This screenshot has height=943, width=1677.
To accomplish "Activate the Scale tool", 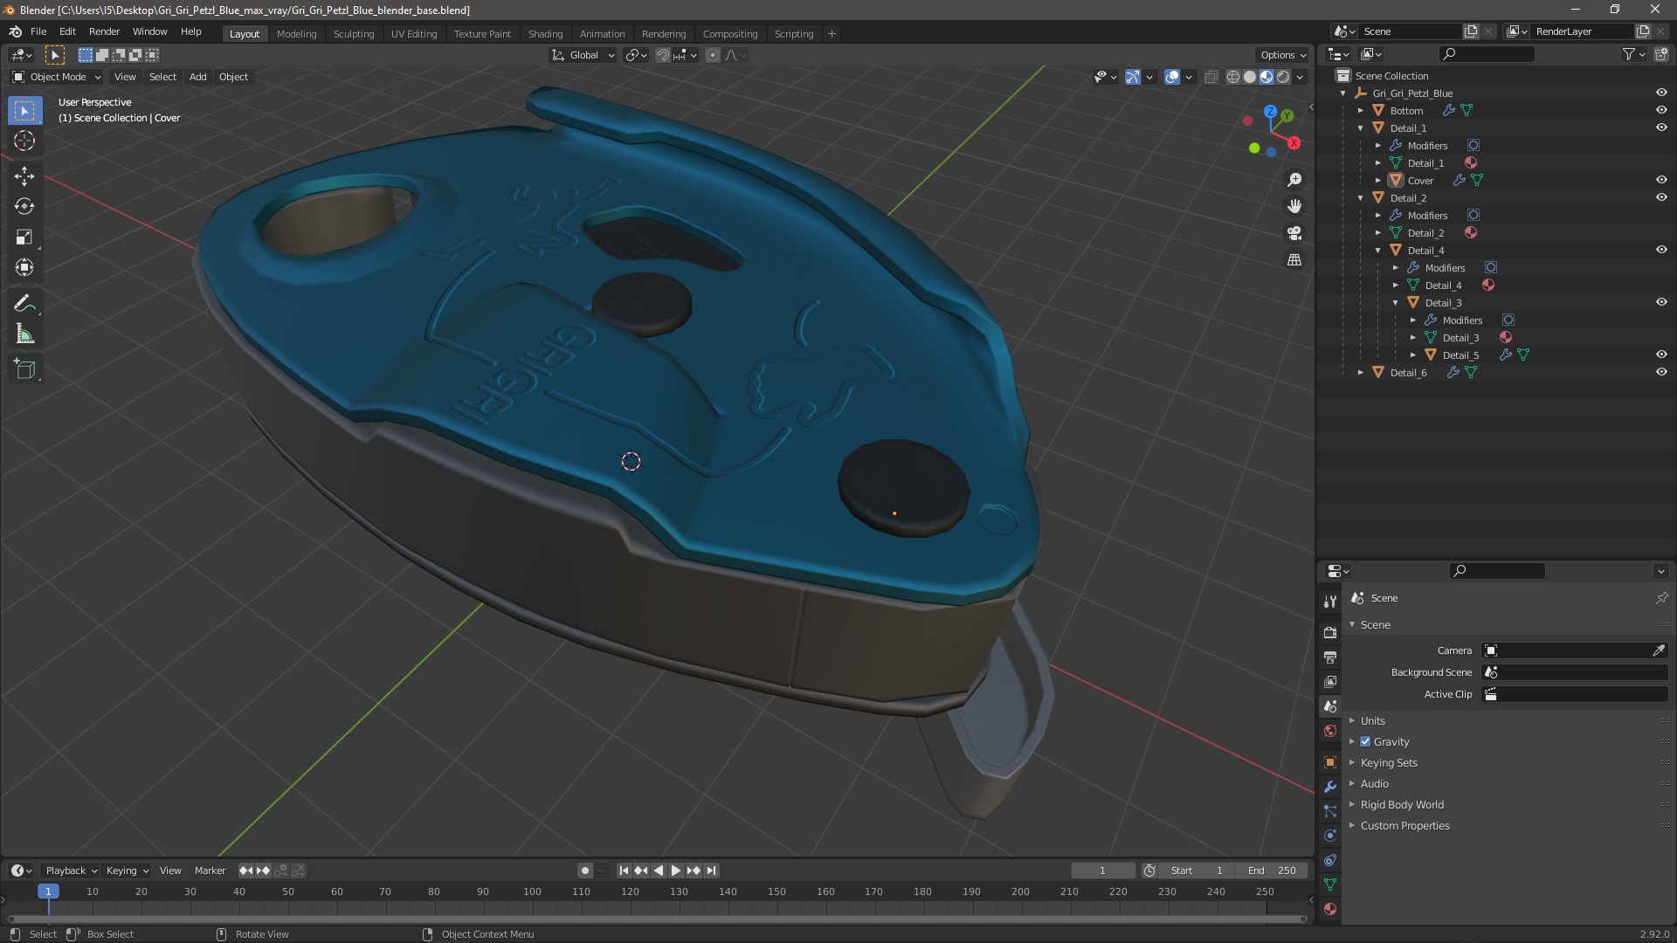I will (x=24, y=237).
